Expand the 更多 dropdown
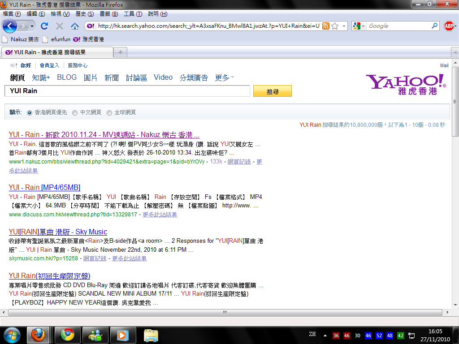The width and height of the screenshot is (459, 344). (224, 77)
